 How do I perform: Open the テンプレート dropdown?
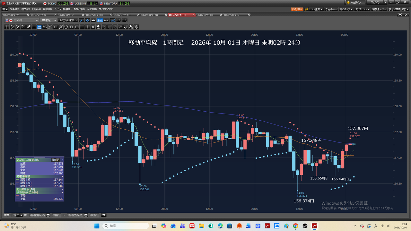pyautogui.click(x=362, y=10)
